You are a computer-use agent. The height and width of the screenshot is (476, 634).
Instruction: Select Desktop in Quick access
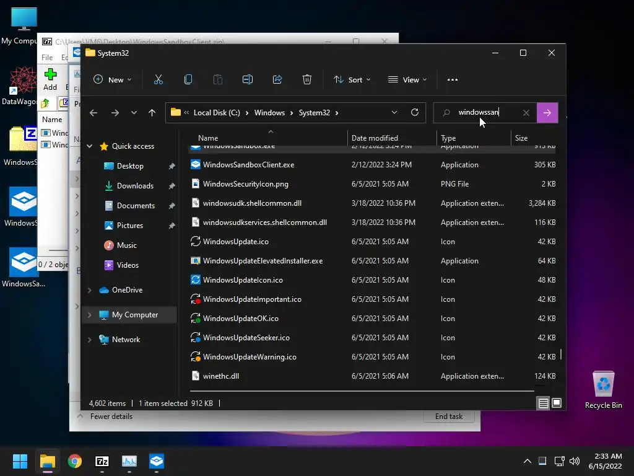(130, 166)
